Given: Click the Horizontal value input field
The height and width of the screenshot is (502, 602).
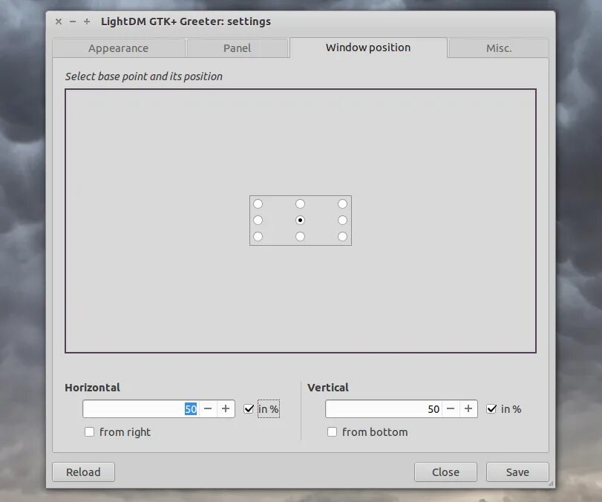Looking at the screenshot, I should 141,408.
